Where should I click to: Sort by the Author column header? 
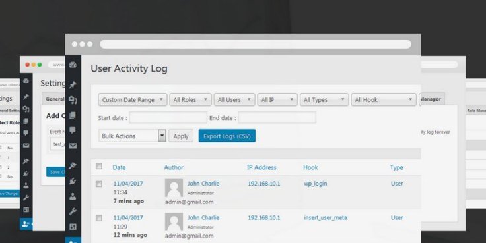(174, 167)
